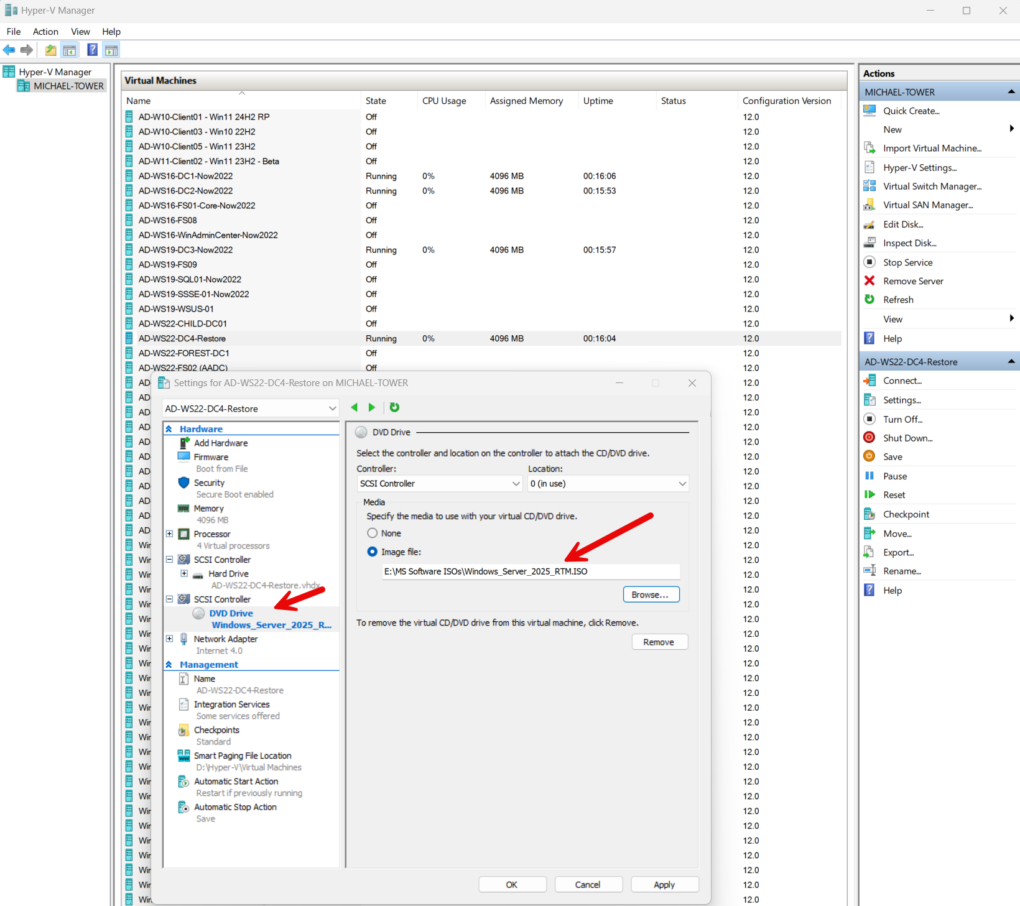Open the Action menu
Image resolution: width=1020 pixels, height=906 pixels.
[x=45, y=32]
